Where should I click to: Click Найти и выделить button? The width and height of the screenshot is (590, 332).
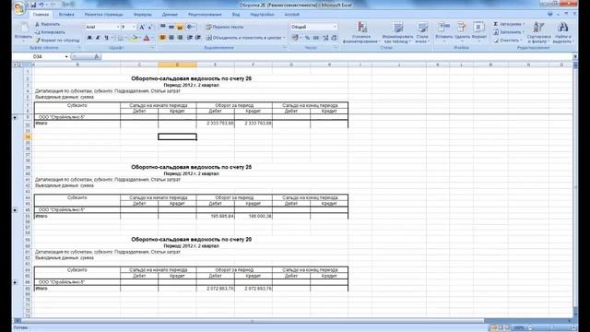pyautogui.click(x=563, y=32)
